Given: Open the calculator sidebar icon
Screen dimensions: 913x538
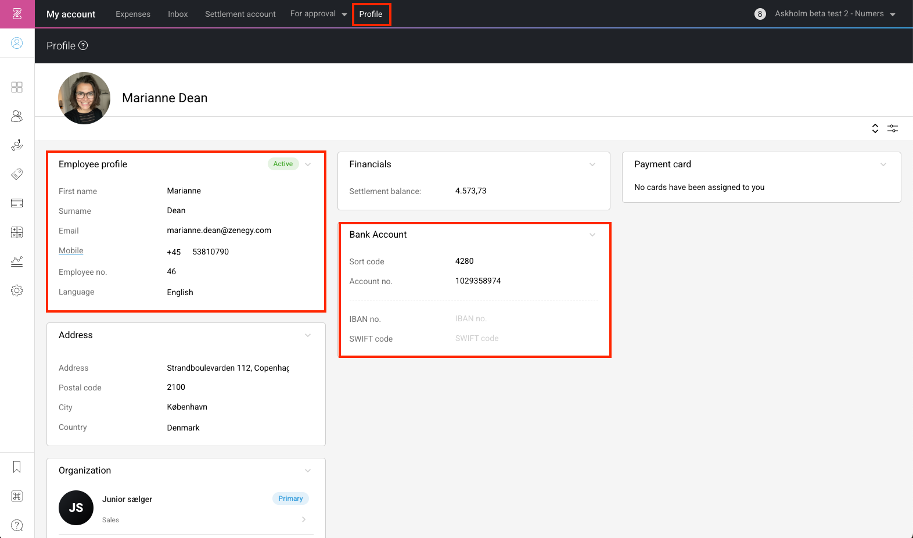Looking at the screenshot, I should [17, 232].
